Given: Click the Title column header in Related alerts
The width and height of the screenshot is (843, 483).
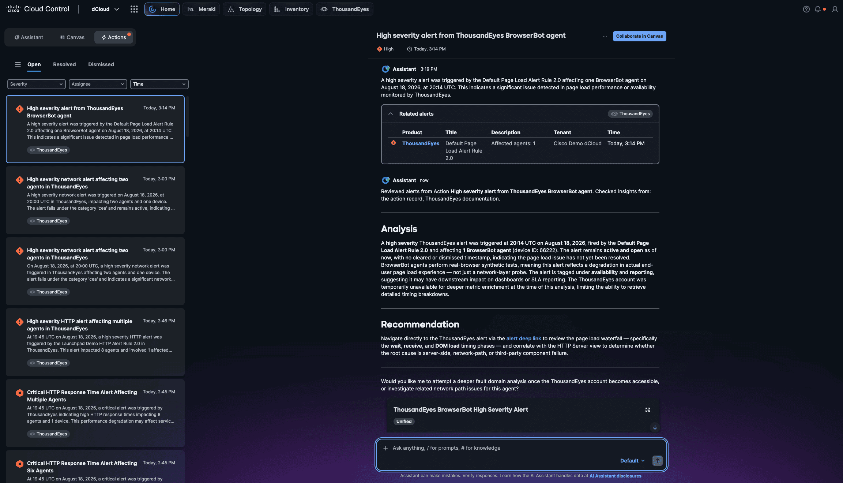Looking at the screenshot, I should 451,132.
